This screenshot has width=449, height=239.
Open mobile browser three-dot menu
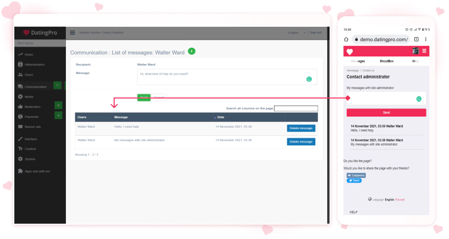tap(426, 39)
